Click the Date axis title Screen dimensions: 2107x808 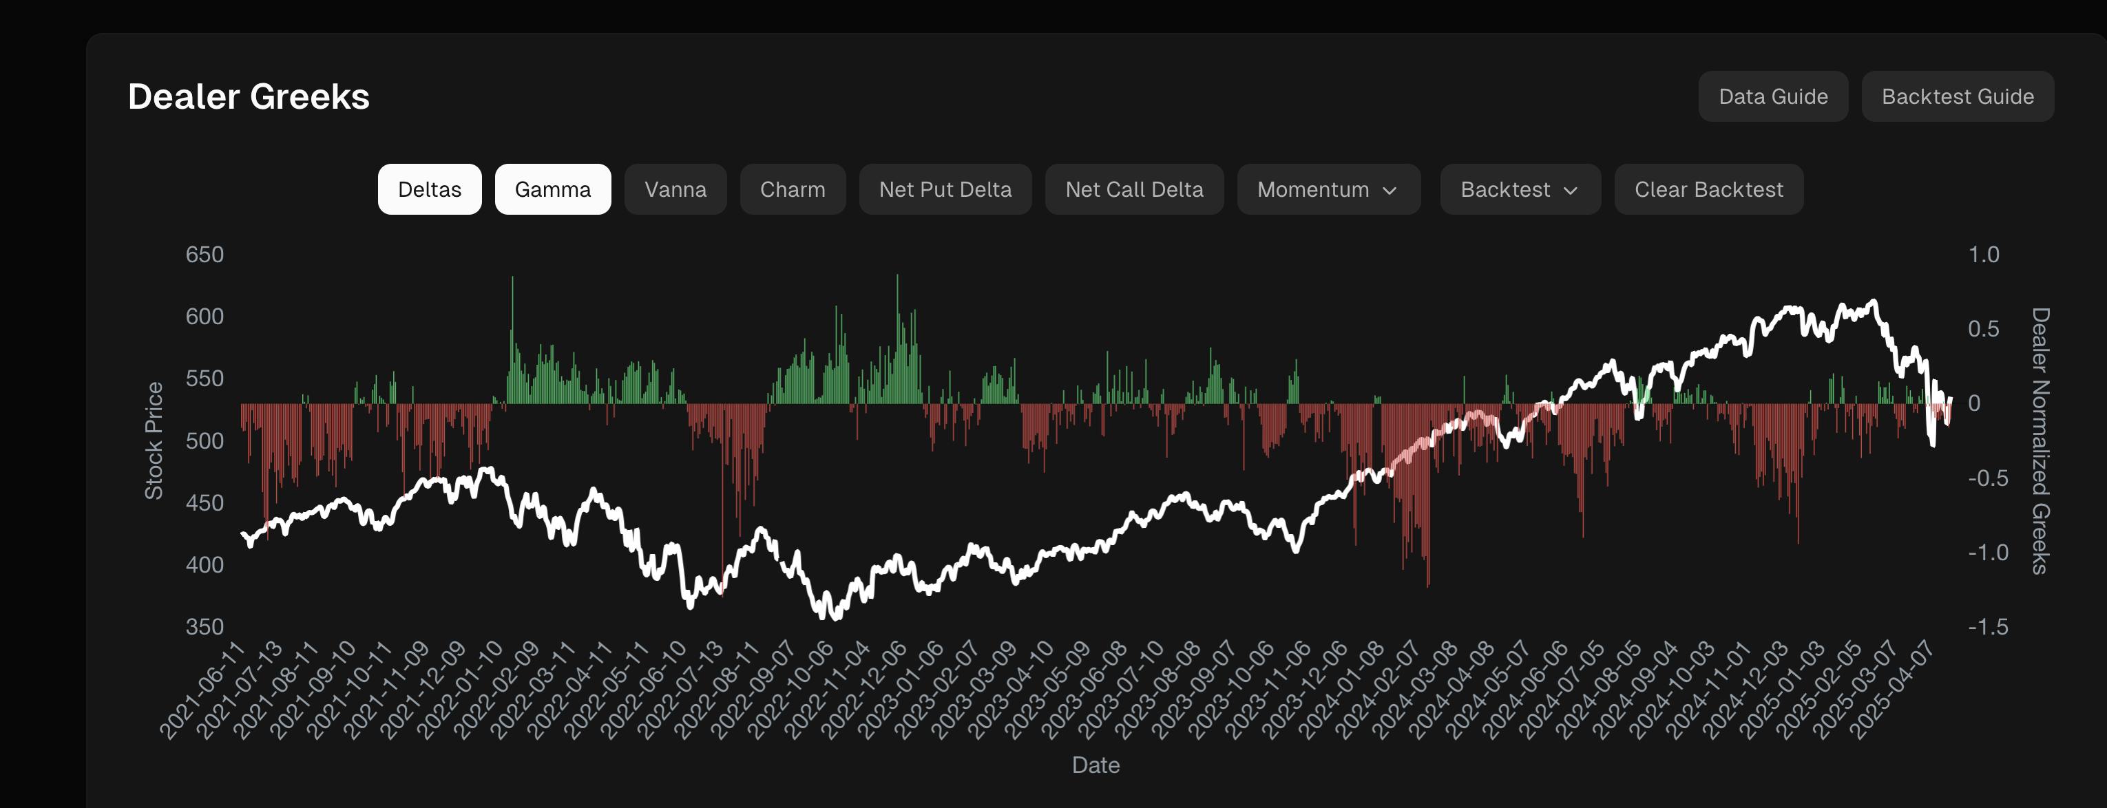pyautogui.click(x=1096, y=765)
